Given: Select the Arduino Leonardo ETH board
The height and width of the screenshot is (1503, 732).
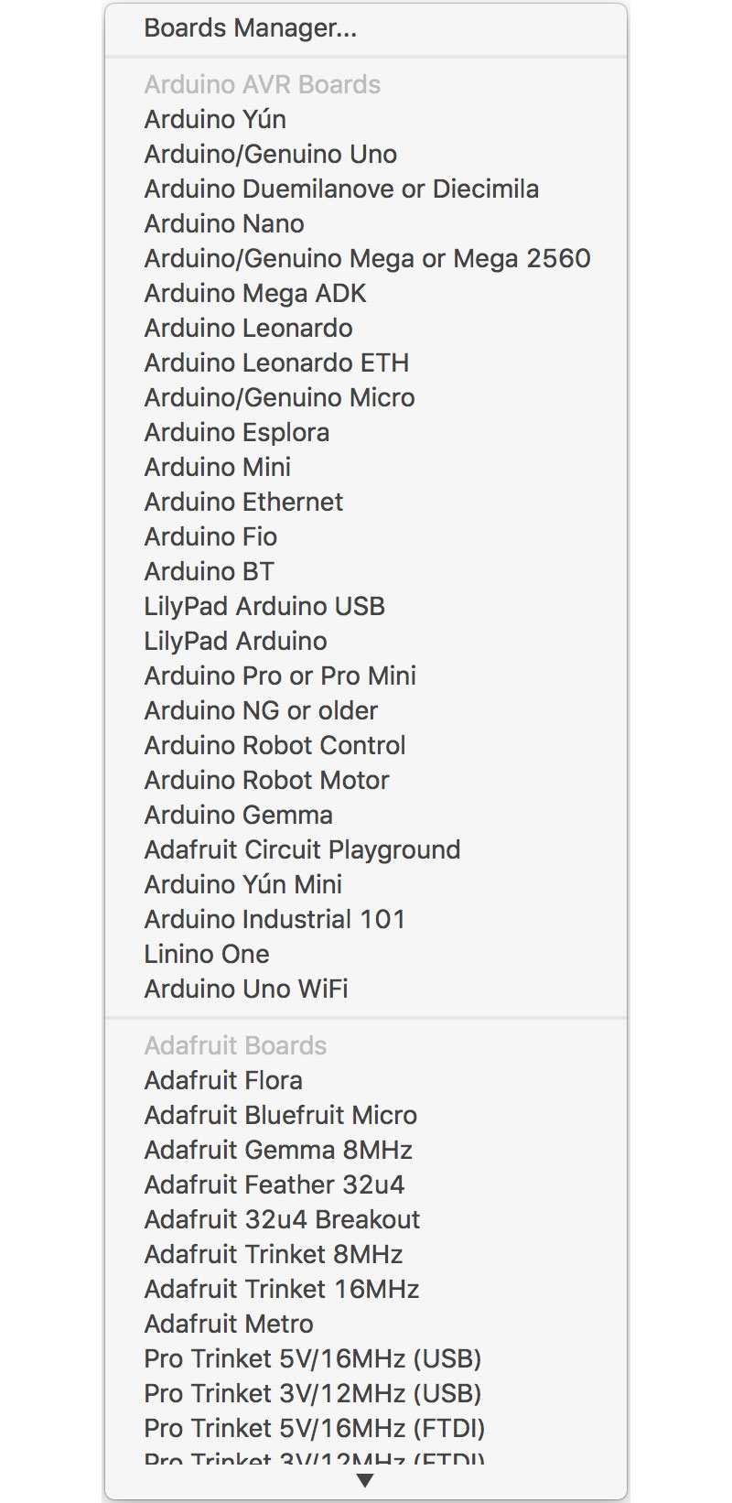Looking at the screenshot, I should [x=276, y=362].
